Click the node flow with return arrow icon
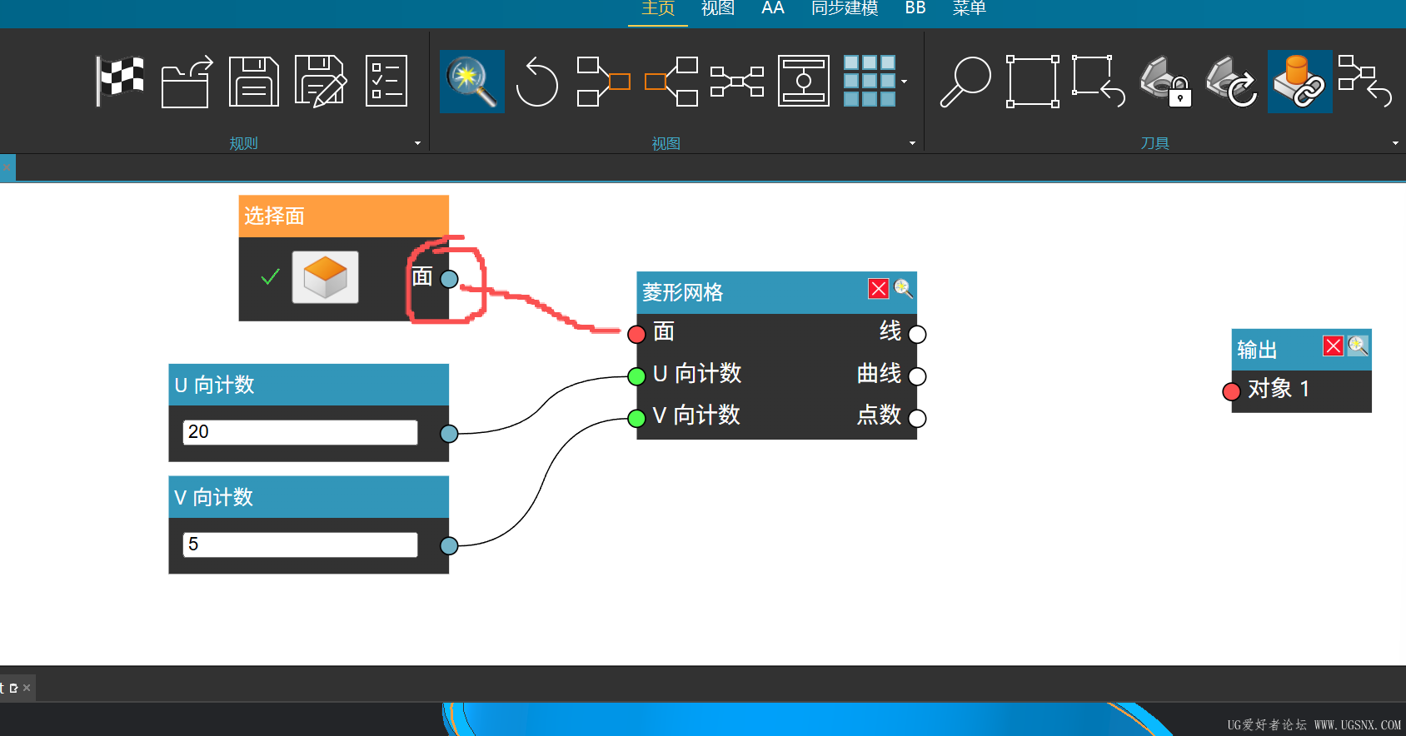This screenshot has height=736, width=1406. pyautogui.click(x=1364, y=82)
